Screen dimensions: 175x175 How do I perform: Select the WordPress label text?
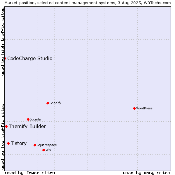coord(144,108)
